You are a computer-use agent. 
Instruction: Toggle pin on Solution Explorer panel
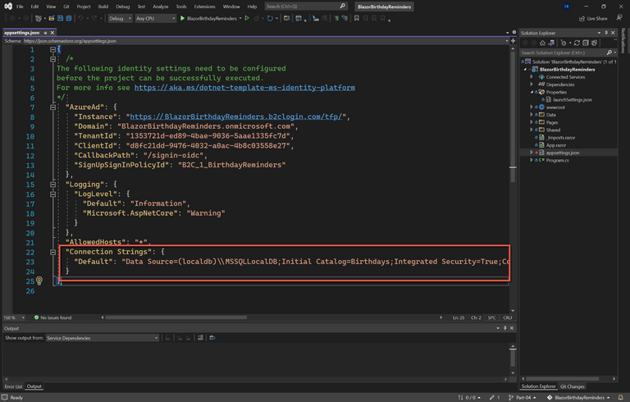pyautogui.click(x=607, y=33)
